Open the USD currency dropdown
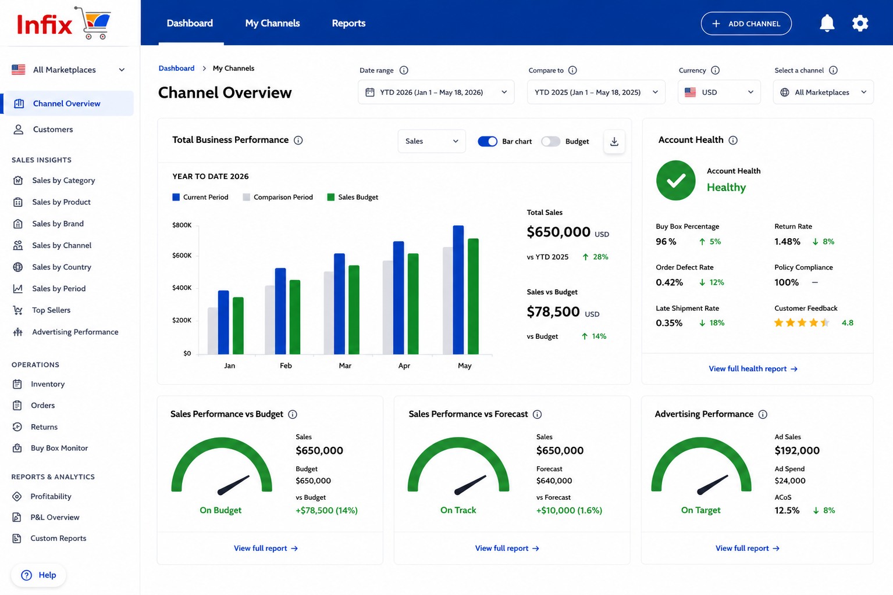The image size is (893, 595). (x=719, y=92)
